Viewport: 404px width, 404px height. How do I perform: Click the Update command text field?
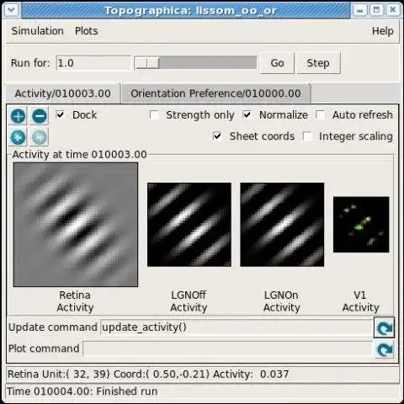click(x=237, y=327)
